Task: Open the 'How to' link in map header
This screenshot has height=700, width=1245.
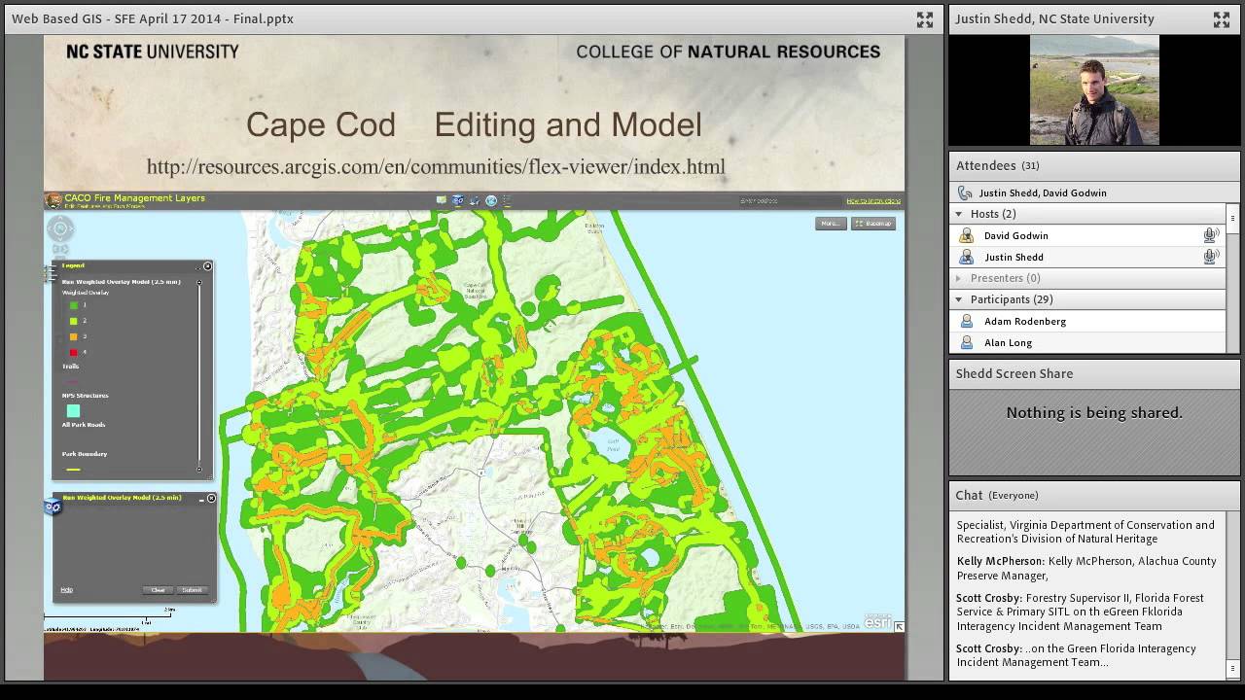Action: (x=873, y=201)
